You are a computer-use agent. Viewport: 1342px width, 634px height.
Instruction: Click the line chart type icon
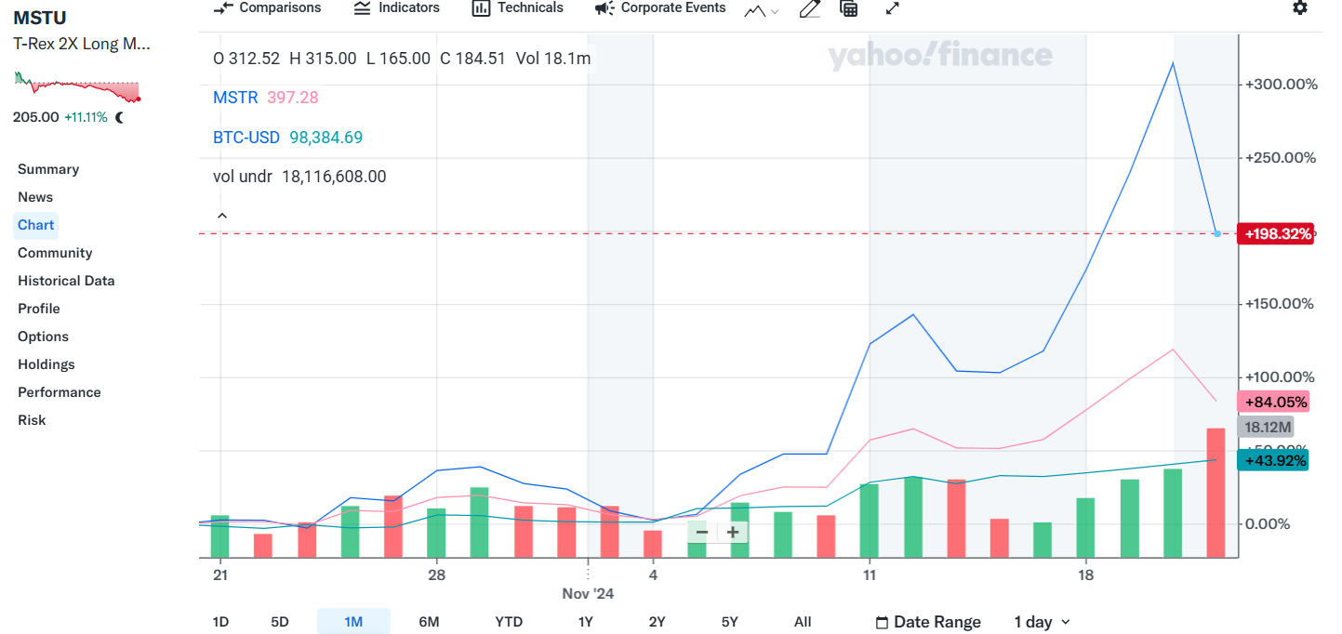coord(754,9)
